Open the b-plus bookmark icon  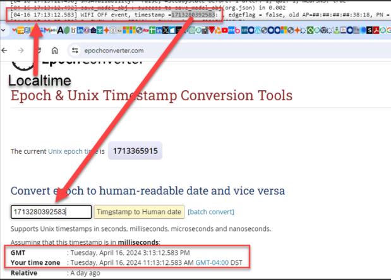tap(73, 30)
